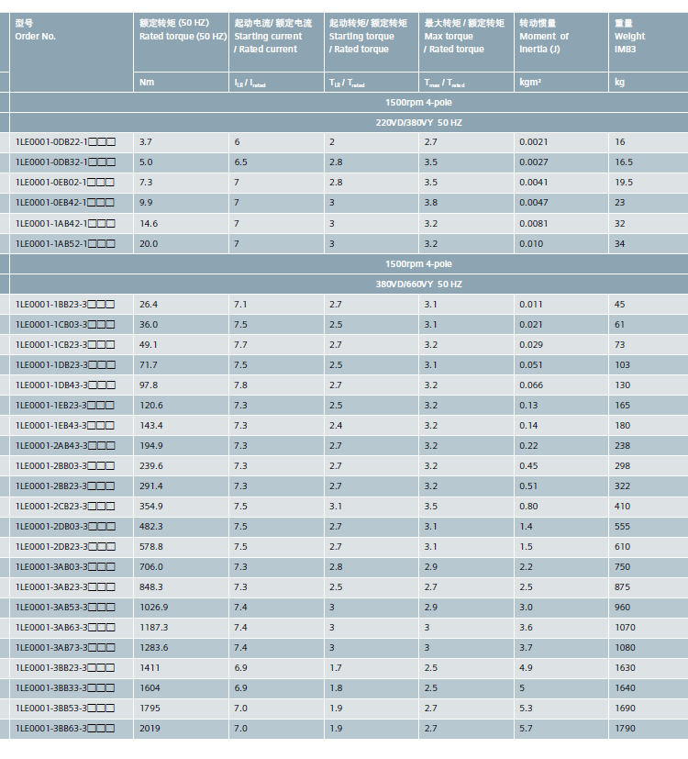Click weight value 555 kg cell
This screenshot has width=688, height=759.
(x=649, y=527)
